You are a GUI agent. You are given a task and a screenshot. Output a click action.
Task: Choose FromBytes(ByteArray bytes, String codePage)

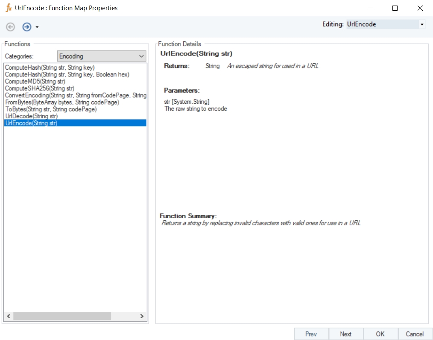pos(62,102)
